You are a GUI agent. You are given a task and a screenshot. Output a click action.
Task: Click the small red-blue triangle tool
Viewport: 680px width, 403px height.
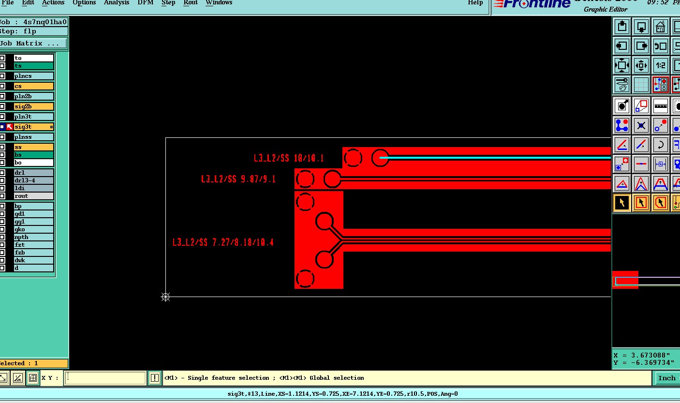point(622,183)
